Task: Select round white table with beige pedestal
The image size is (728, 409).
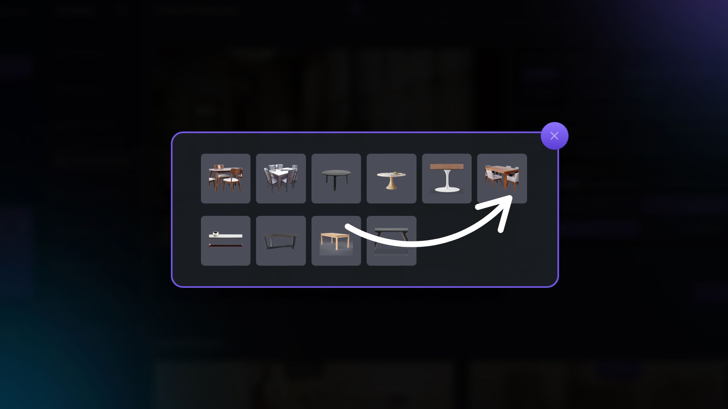Action: point(391,178)
